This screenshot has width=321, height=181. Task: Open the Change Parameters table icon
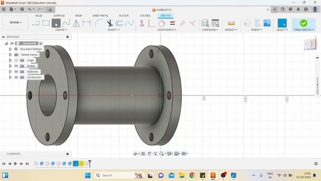(x=215, y=23)
